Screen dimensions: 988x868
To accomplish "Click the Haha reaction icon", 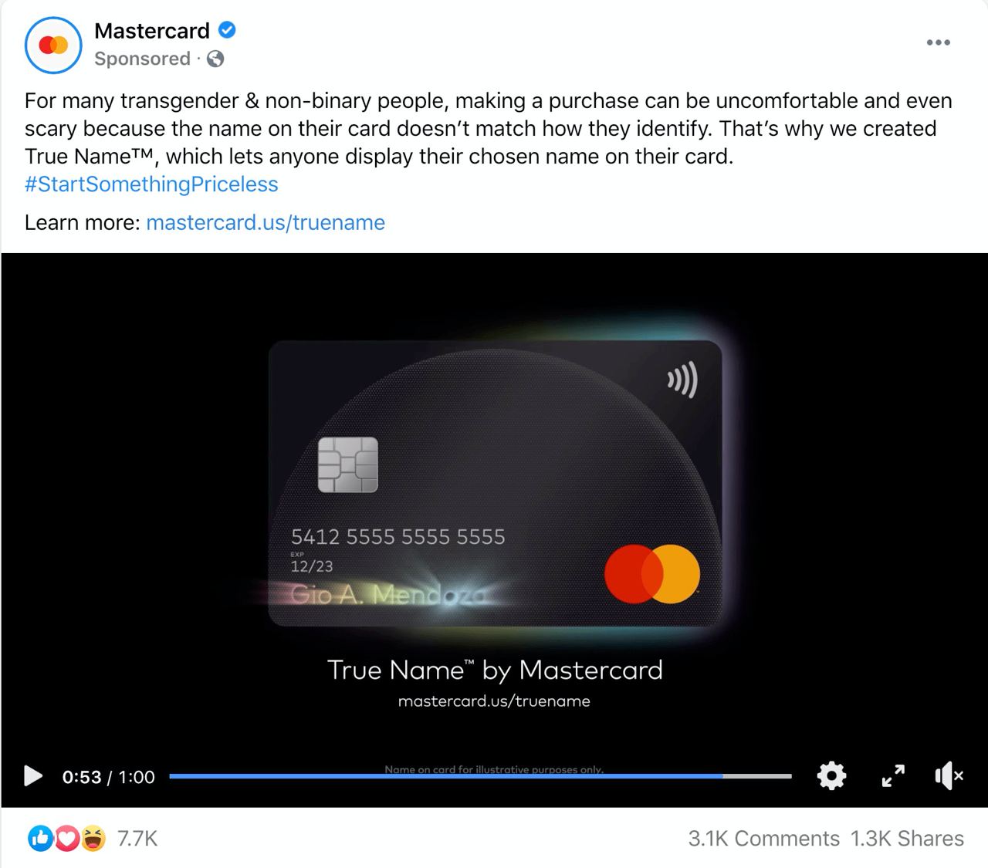I will point(93,838).
